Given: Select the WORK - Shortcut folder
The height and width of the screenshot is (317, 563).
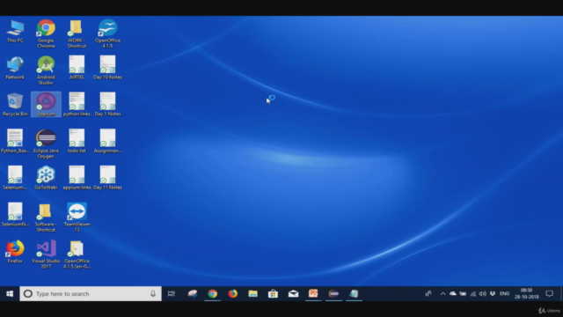Looking at the screenshot, I should click(77, 33).
